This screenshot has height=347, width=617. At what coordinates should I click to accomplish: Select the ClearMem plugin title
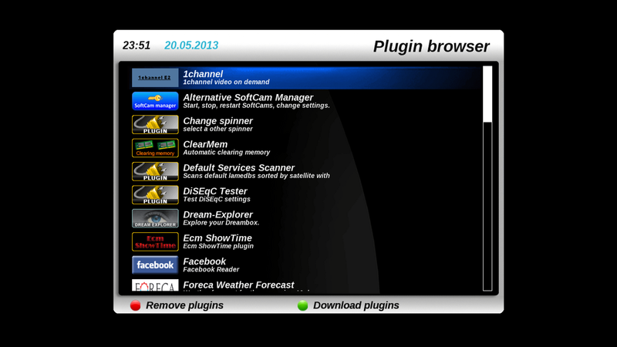click(205, 144)
